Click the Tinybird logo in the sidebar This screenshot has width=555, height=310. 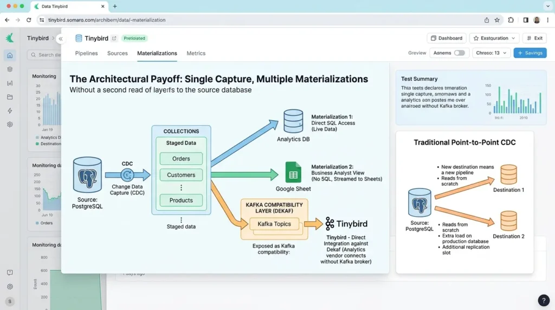[10, 37]
